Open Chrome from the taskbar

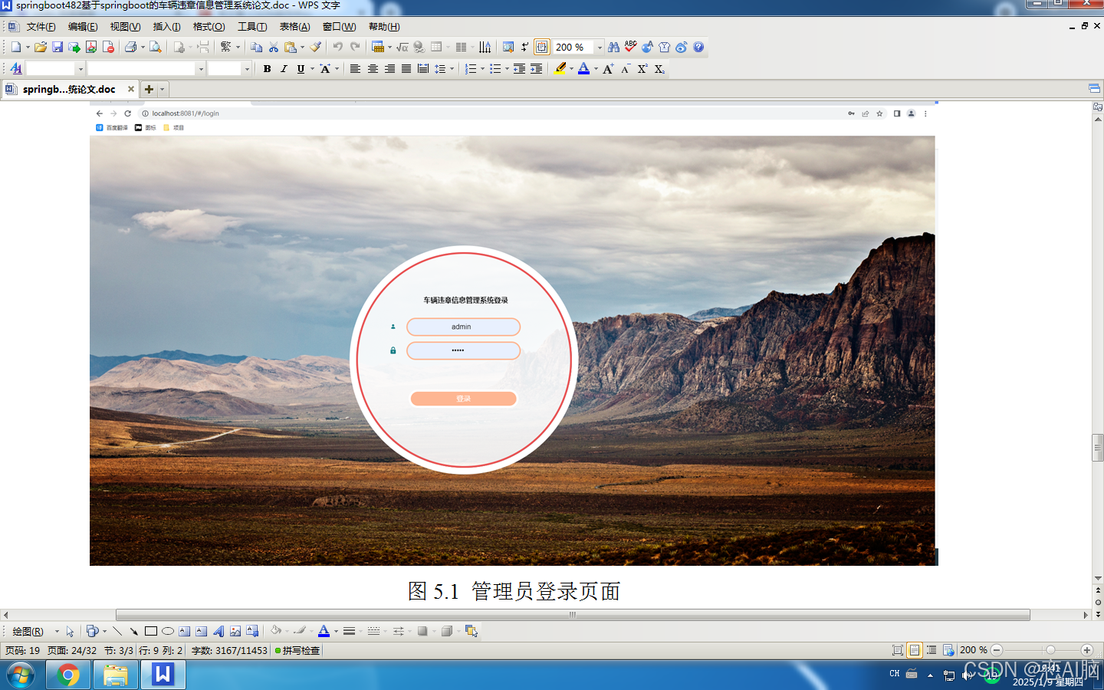(68, 675)
